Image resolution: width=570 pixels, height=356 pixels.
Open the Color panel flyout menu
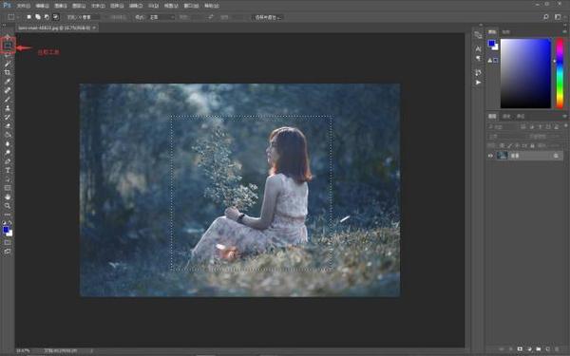pos(564,32)
